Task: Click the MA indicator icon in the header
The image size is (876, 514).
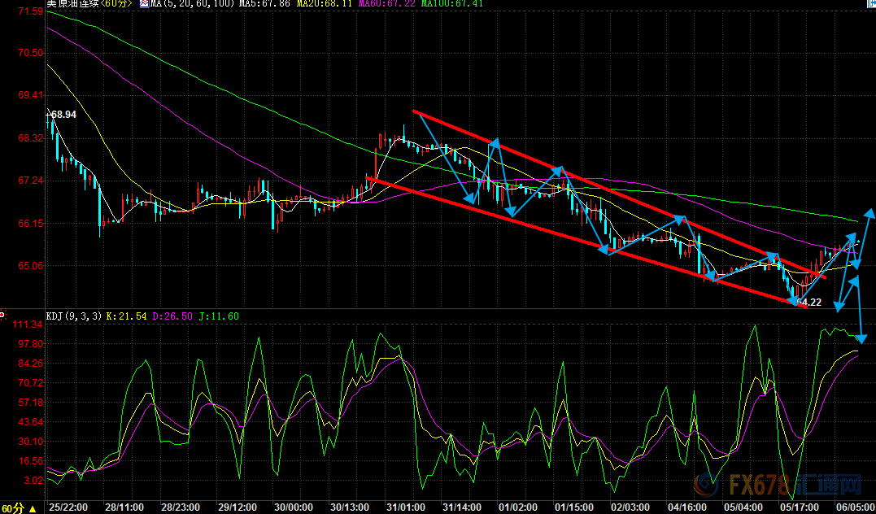Action: click(x=143, y=4)
